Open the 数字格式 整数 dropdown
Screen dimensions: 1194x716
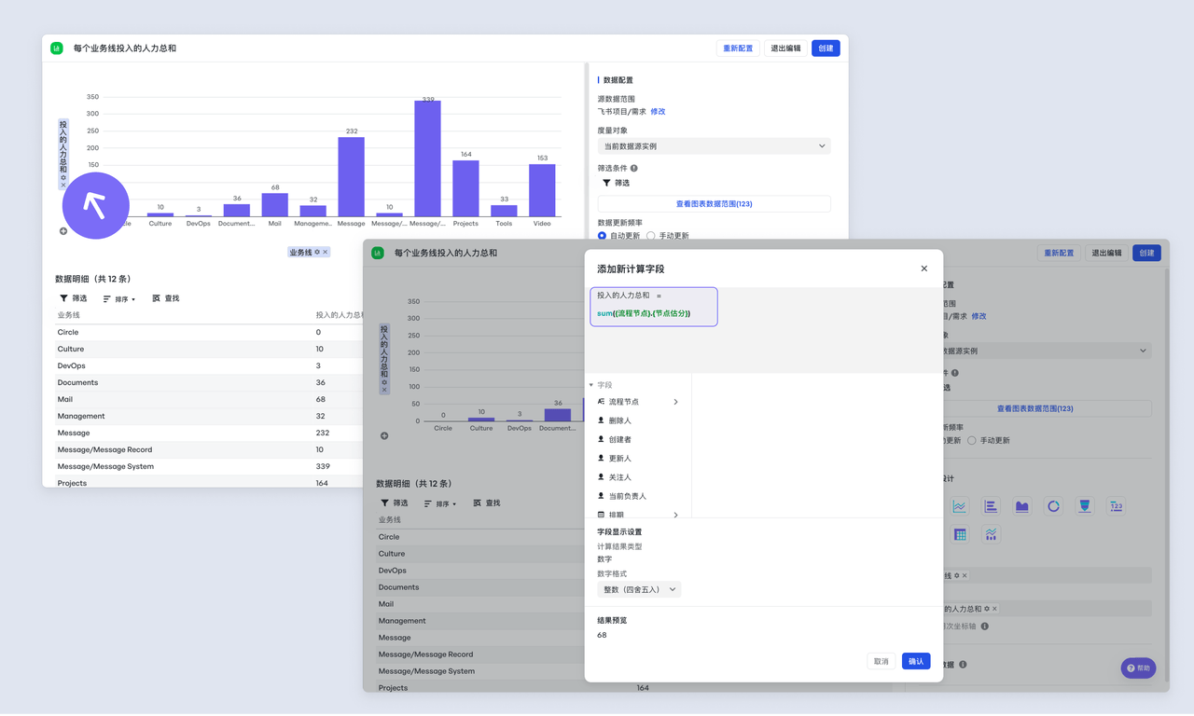[639, 589]
